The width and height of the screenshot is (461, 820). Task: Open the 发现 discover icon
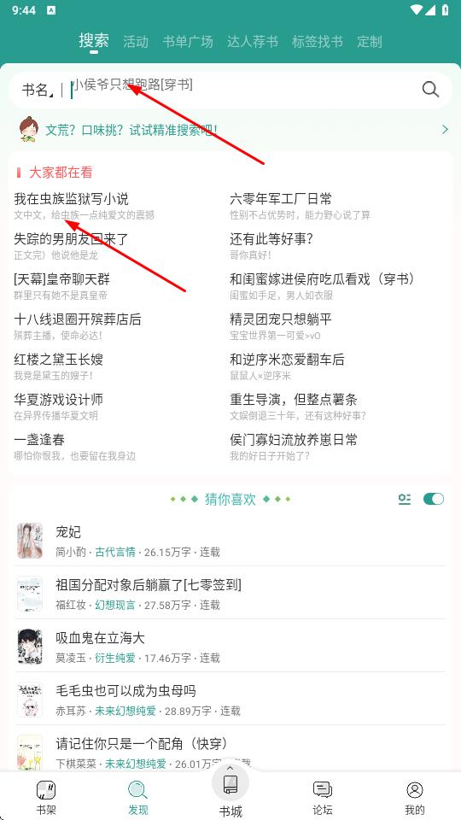pos(138,789)
